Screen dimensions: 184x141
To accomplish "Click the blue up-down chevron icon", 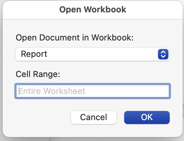I will 163,54.
